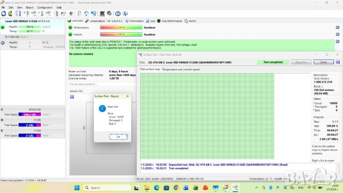This screenshot has height=193, width=343.
Task: Click the gray globe toolbar icon beside the laptop icon
Action: 109,13
